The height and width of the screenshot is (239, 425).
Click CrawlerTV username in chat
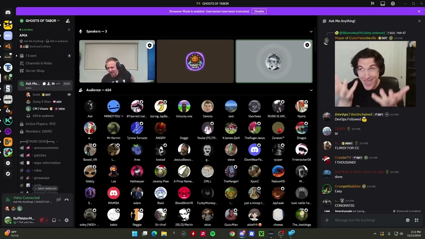coord(343,158)
